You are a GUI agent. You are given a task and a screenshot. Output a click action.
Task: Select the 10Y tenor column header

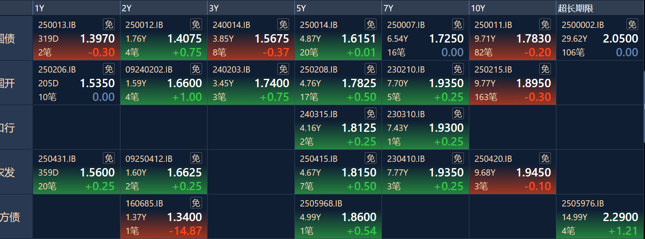point(512,8)
